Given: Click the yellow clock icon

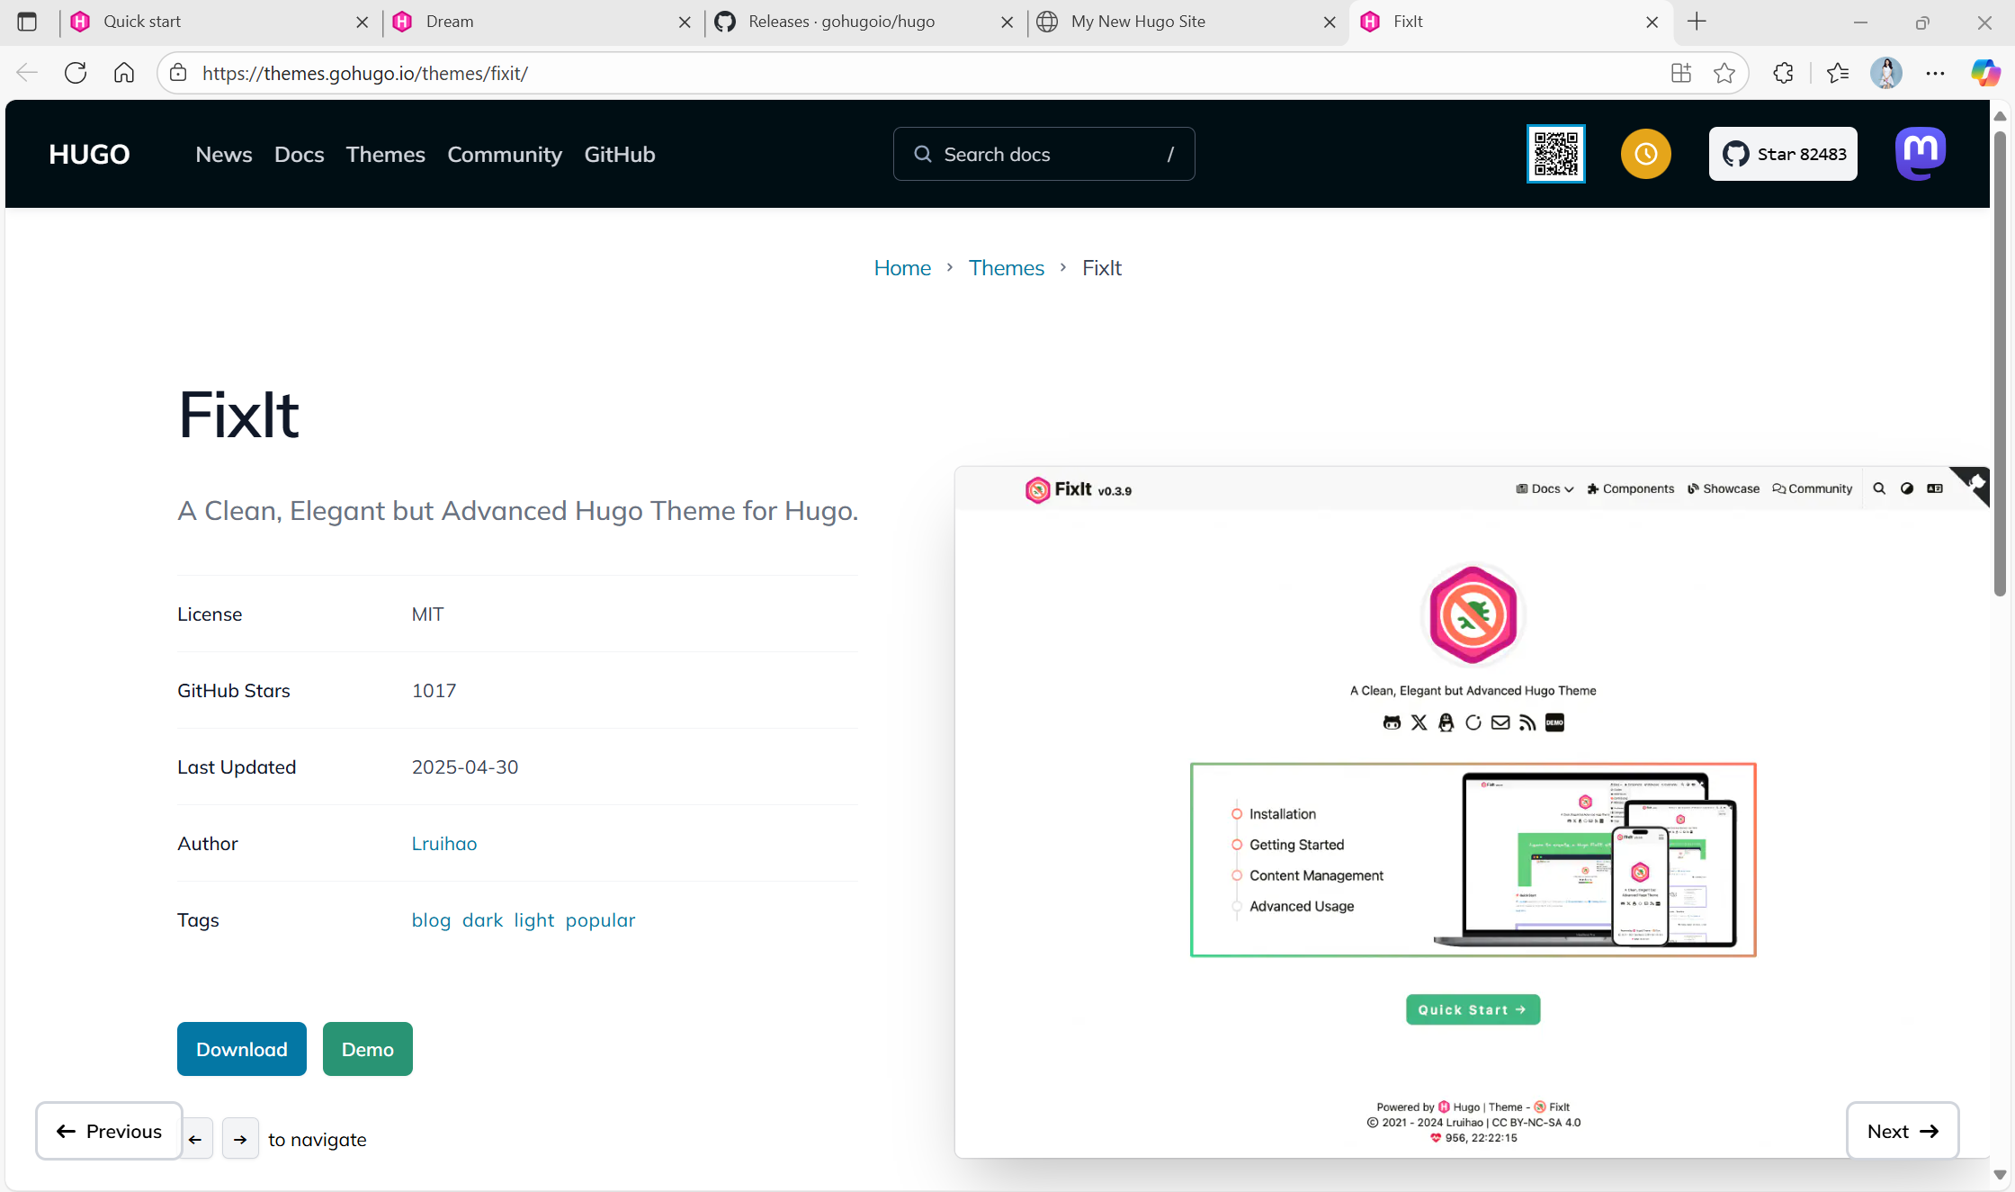Looking at the screenshot, I should [1645, 154].
